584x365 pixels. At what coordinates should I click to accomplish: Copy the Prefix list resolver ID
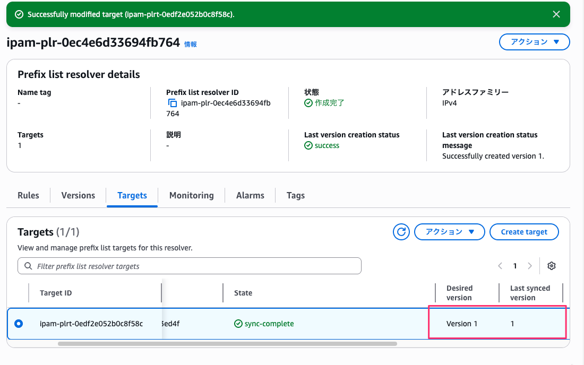click(172, 103)
